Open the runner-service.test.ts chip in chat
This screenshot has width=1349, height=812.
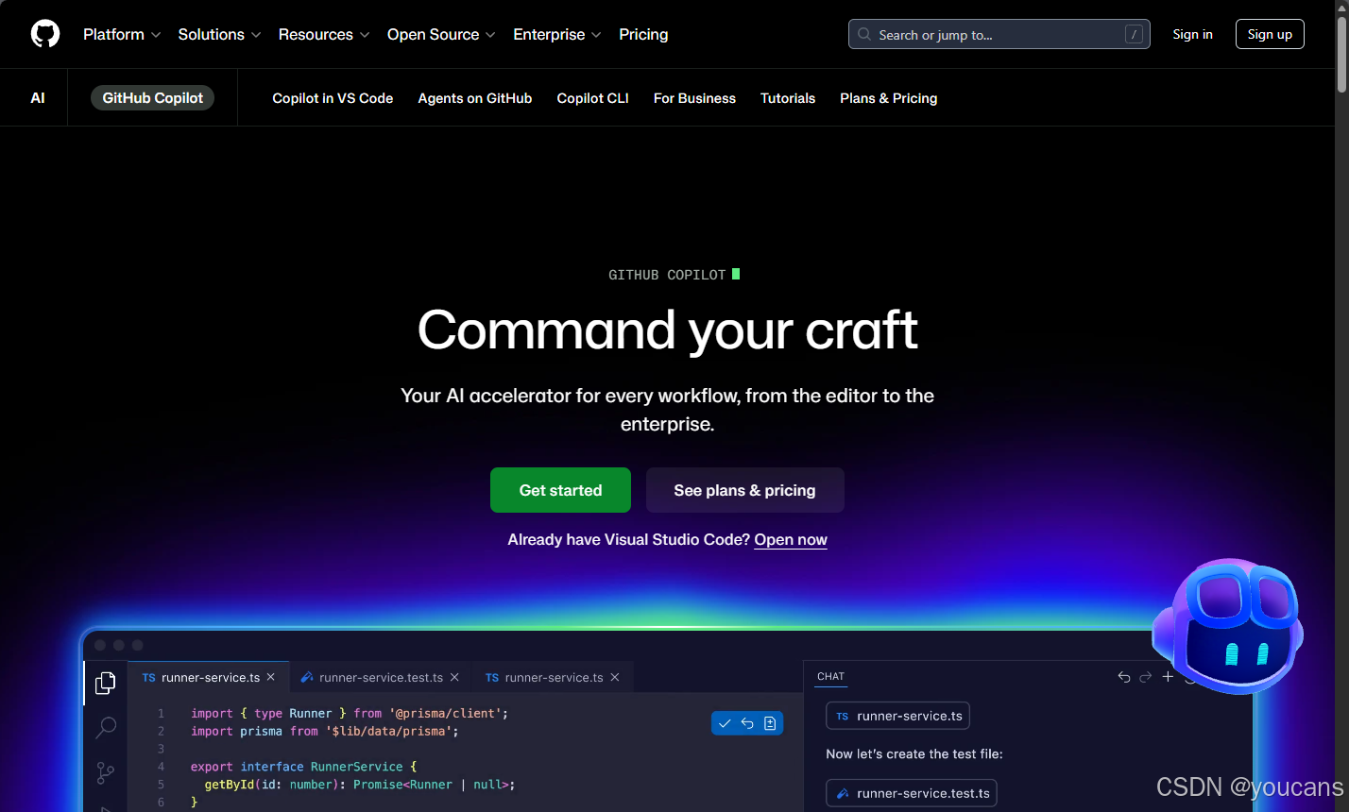(912, 793)
